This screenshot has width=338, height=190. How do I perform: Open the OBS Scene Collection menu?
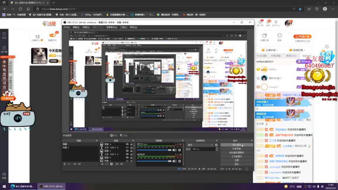point(112,27)
